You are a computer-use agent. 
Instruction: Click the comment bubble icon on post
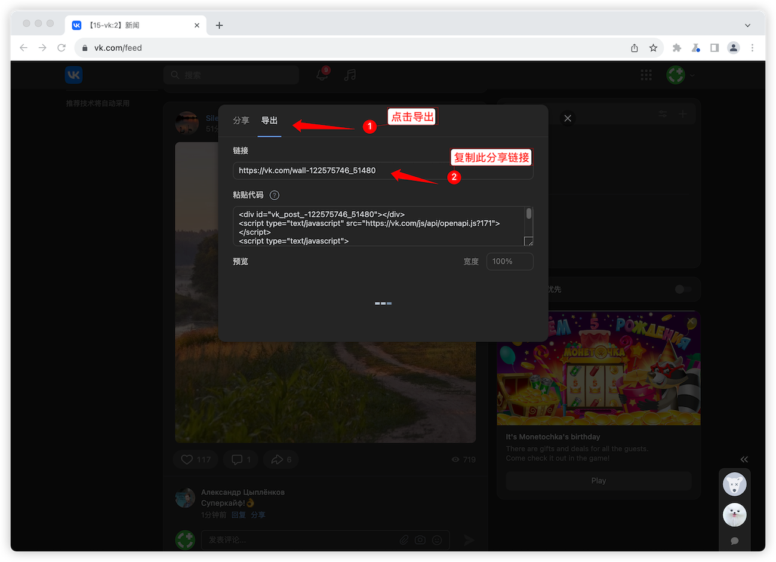pyautogui.click(x=237, y=459)
